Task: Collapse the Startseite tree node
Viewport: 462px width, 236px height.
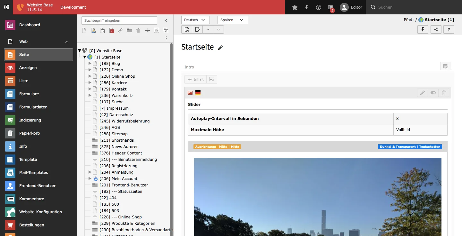Action: 85,57
